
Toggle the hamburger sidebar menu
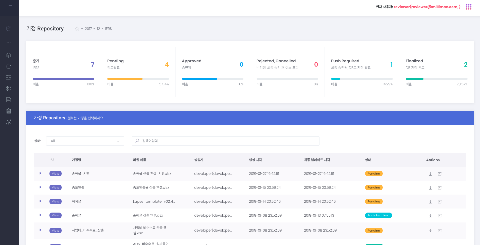click(9, 7)
